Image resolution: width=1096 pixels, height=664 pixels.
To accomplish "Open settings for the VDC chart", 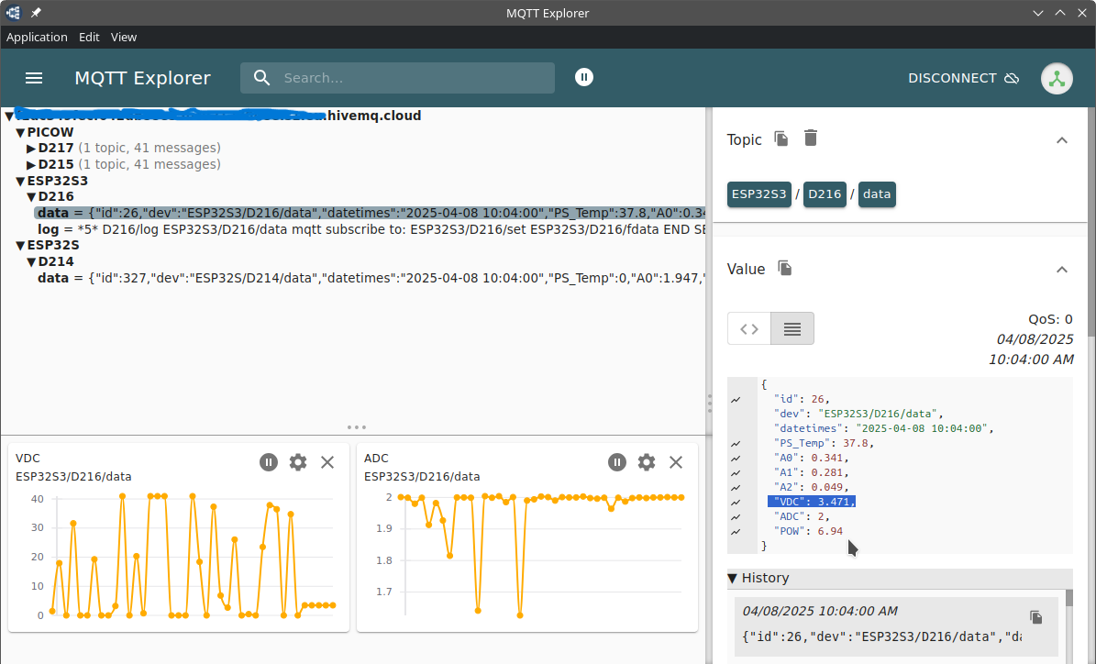I will coord(298,462).
